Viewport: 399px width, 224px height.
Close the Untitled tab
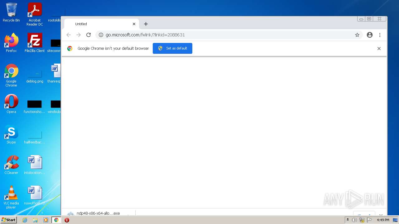point(134,24)
